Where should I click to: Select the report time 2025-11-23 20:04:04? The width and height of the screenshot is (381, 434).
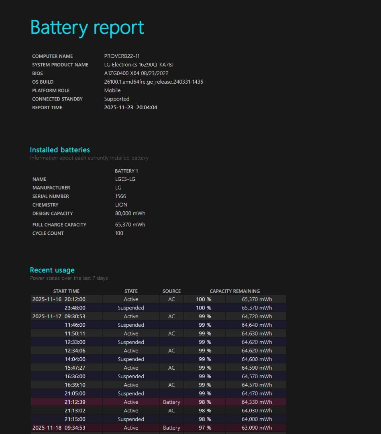click(x=130, y=107)
